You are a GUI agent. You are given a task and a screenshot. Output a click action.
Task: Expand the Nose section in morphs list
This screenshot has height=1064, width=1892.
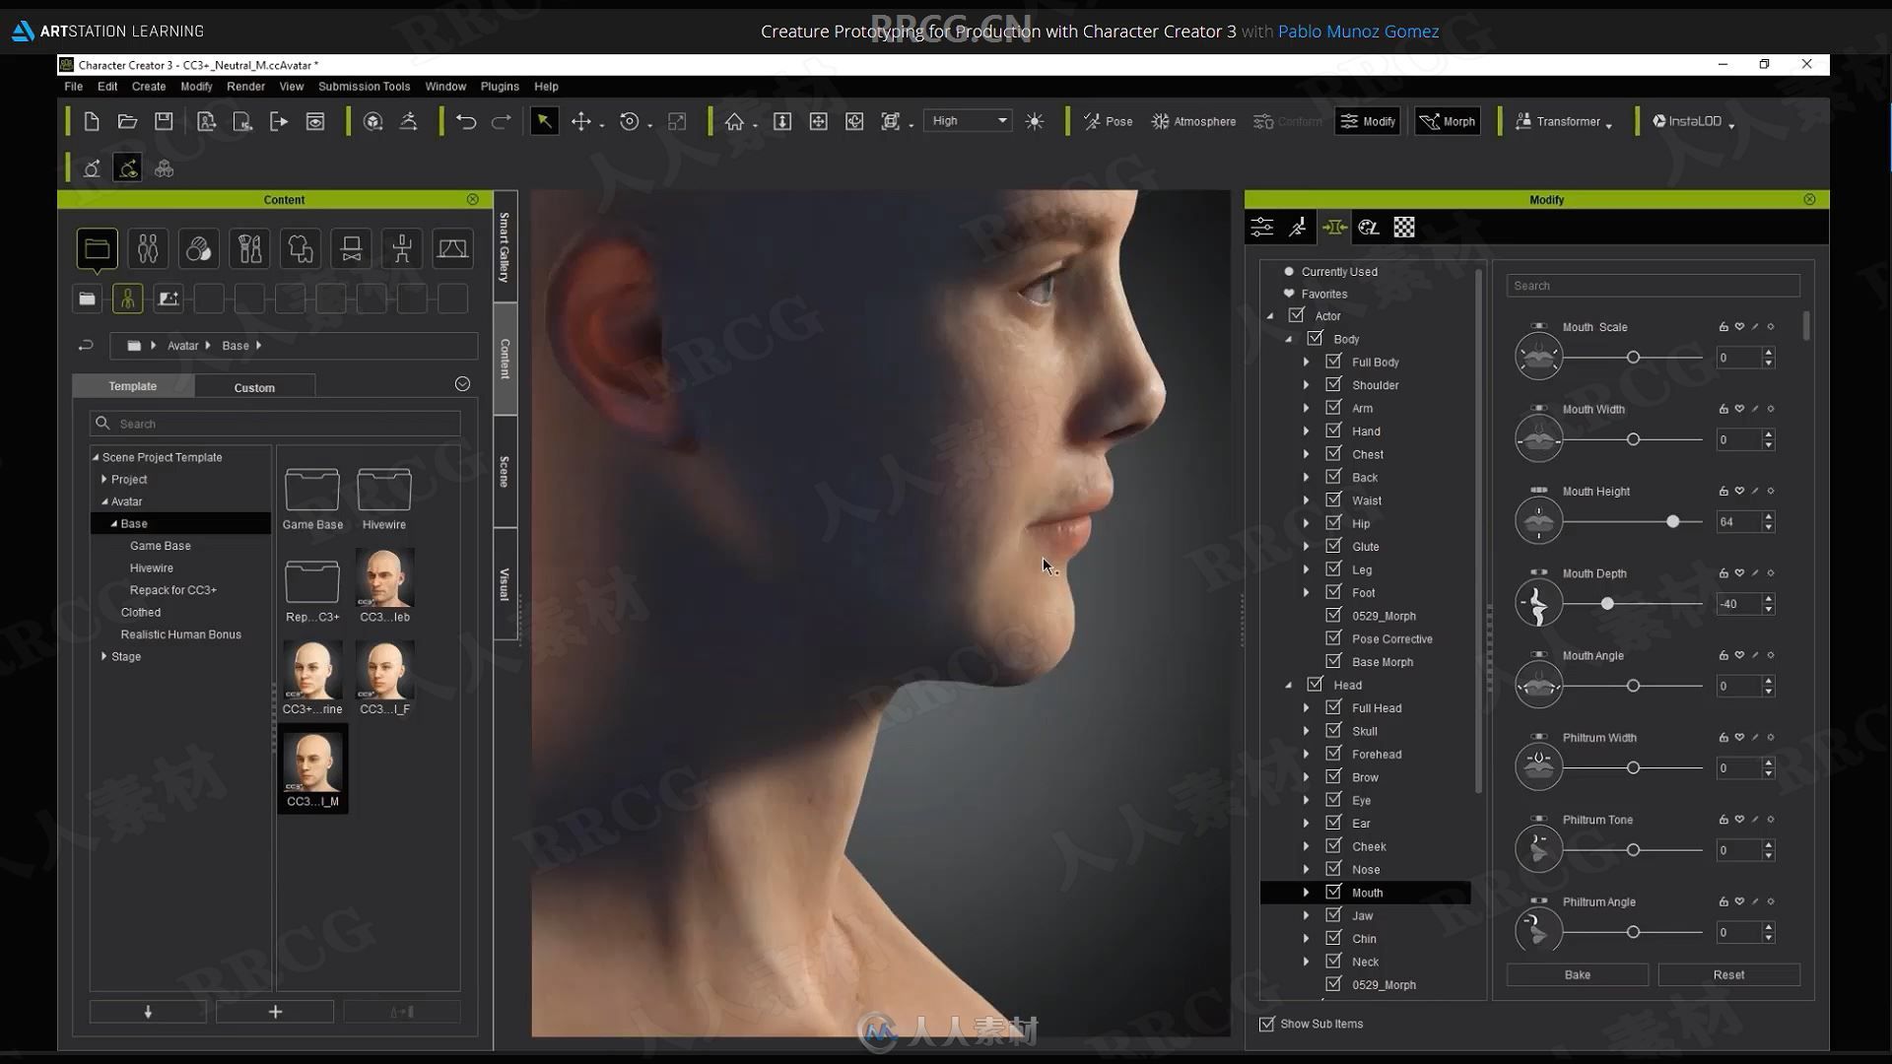pos(1306,868)
